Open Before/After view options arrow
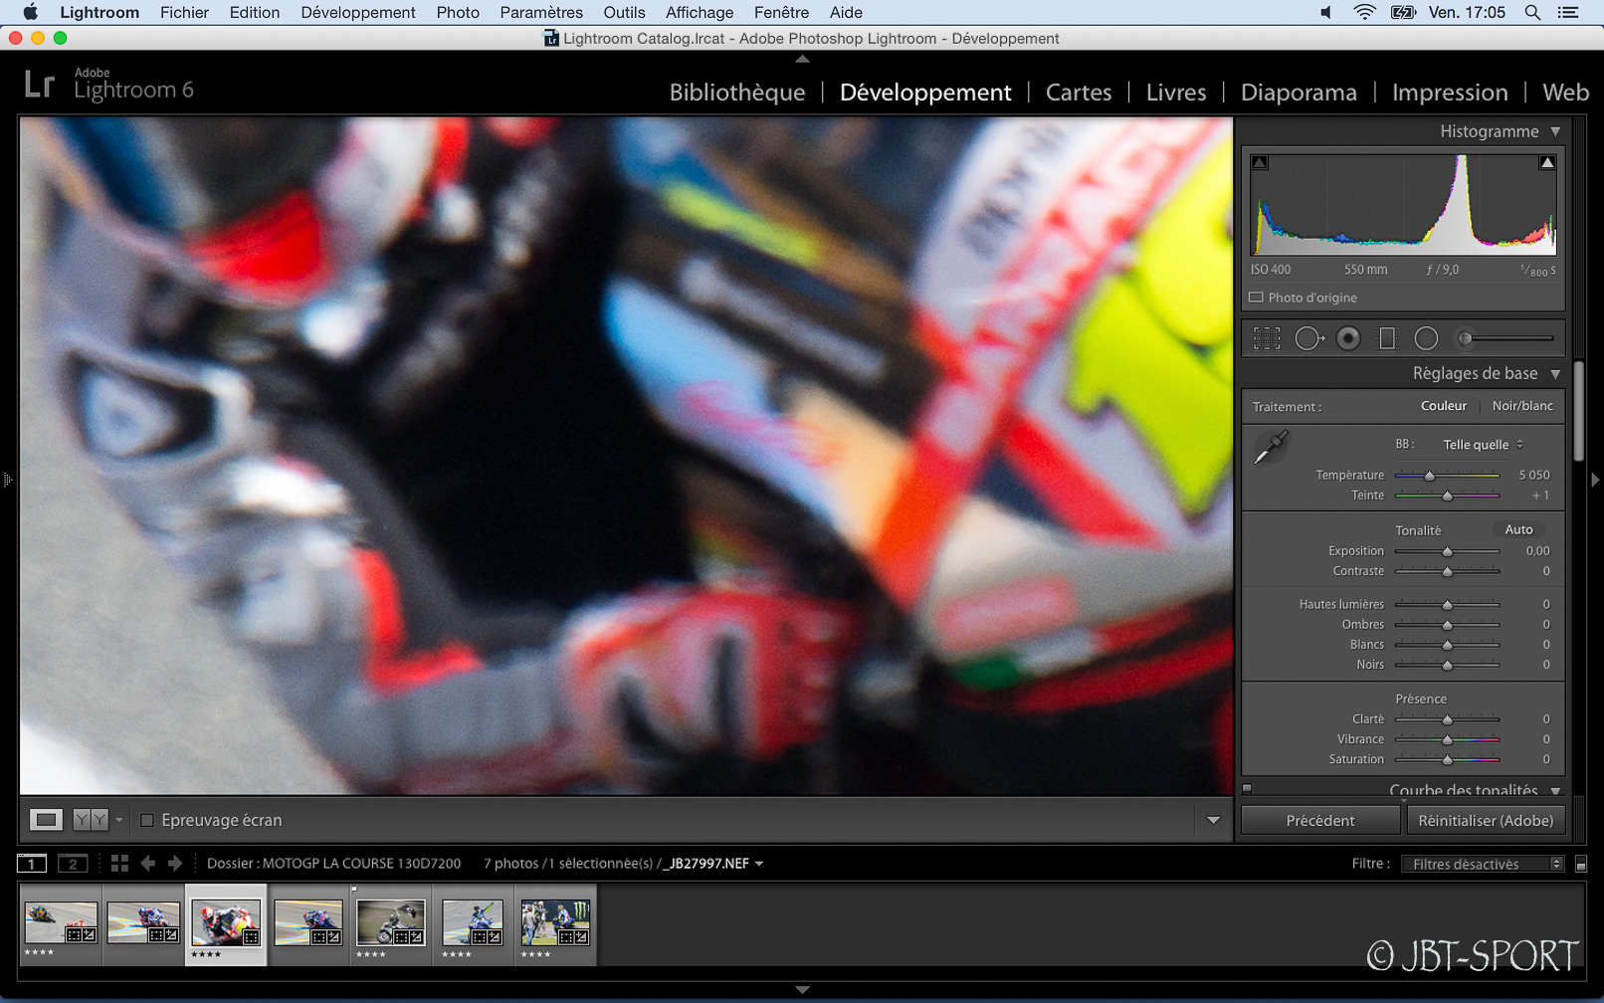The width and height of the screenshot is (1604, 1003). [119, 821]
